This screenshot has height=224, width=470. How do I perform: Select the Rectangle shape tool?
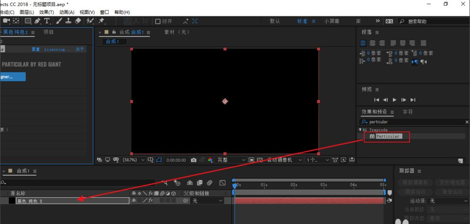point(28,21)
